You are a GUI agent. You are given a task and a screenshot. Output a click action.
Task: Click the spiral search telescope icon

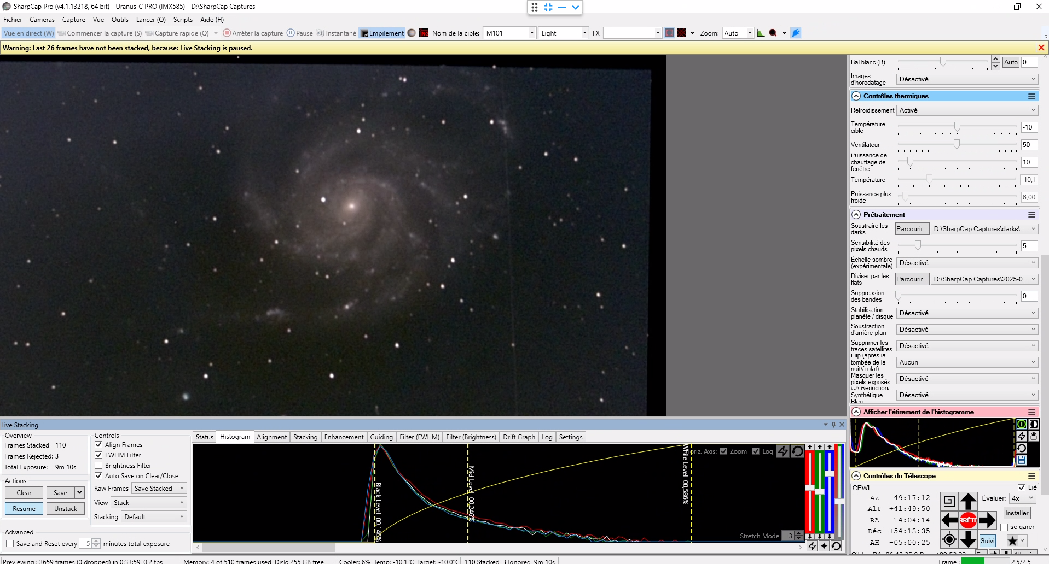[x=949, y=501]
